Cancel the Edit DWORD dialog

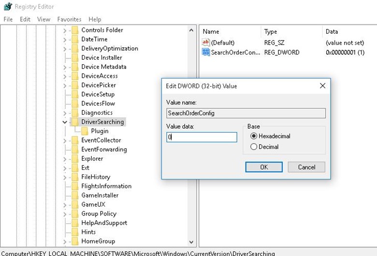point(306,167)
